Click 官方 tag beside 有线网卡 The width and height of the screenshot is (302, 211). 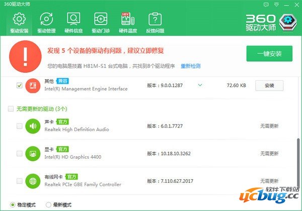click(x=71, y=177)
